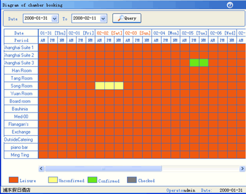
Task: Select the Han Room row header
Action: (21, 70)
